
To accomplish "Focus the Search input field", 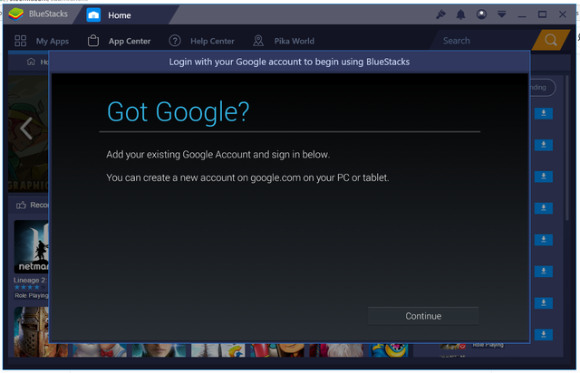I will pyautogui.click(x=485, y=41).
